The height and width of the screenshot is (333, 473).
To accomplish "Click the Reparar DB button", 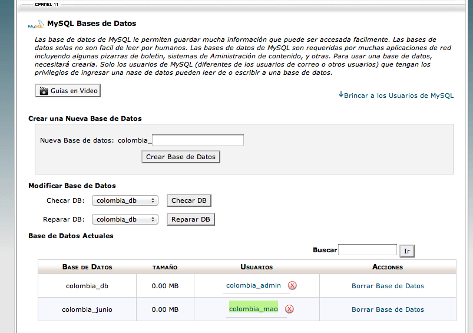I will 191,219.
